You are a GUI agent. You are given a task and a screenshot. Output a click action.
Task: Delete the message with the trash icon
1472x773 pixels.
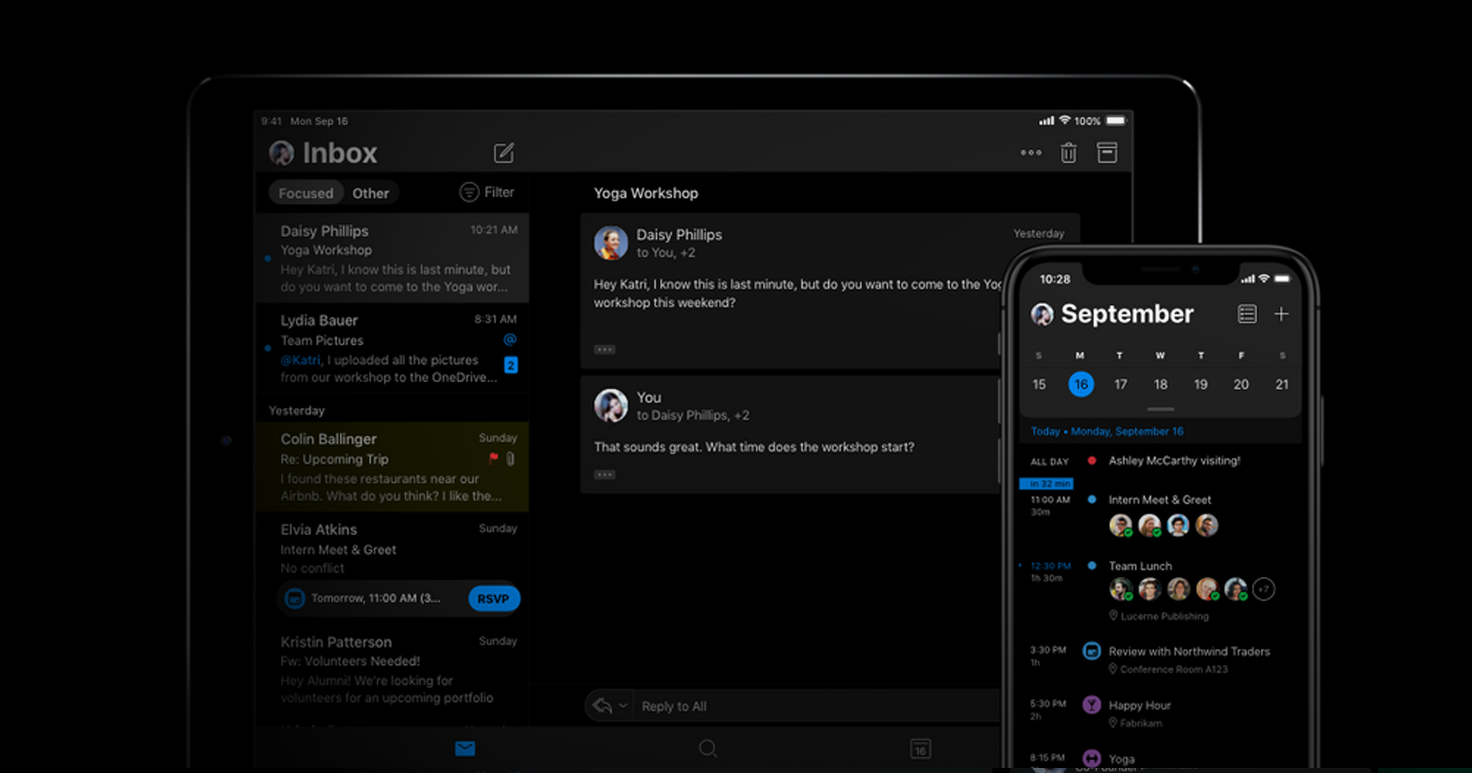[x=1068, y=153]
